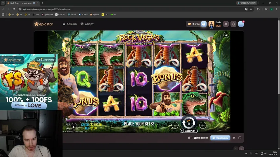This screenshot has height=157, width=280.
Task: Switch the game to fullscreen view
Action: [240, 138]
